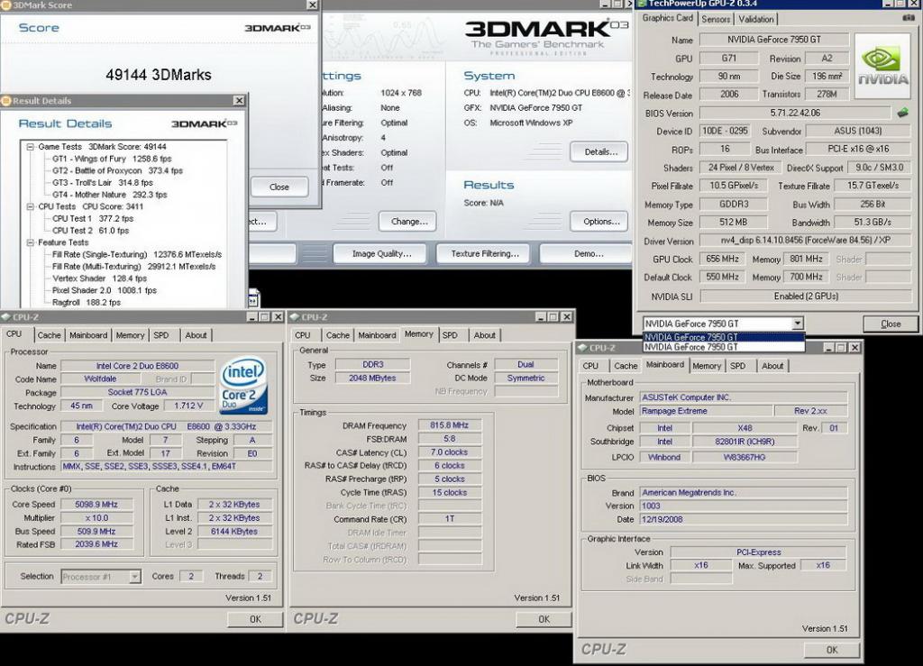Open CPU tab in the CPU-Z Memory window
The width and height of the screenshot is (923, 666).
303,335
